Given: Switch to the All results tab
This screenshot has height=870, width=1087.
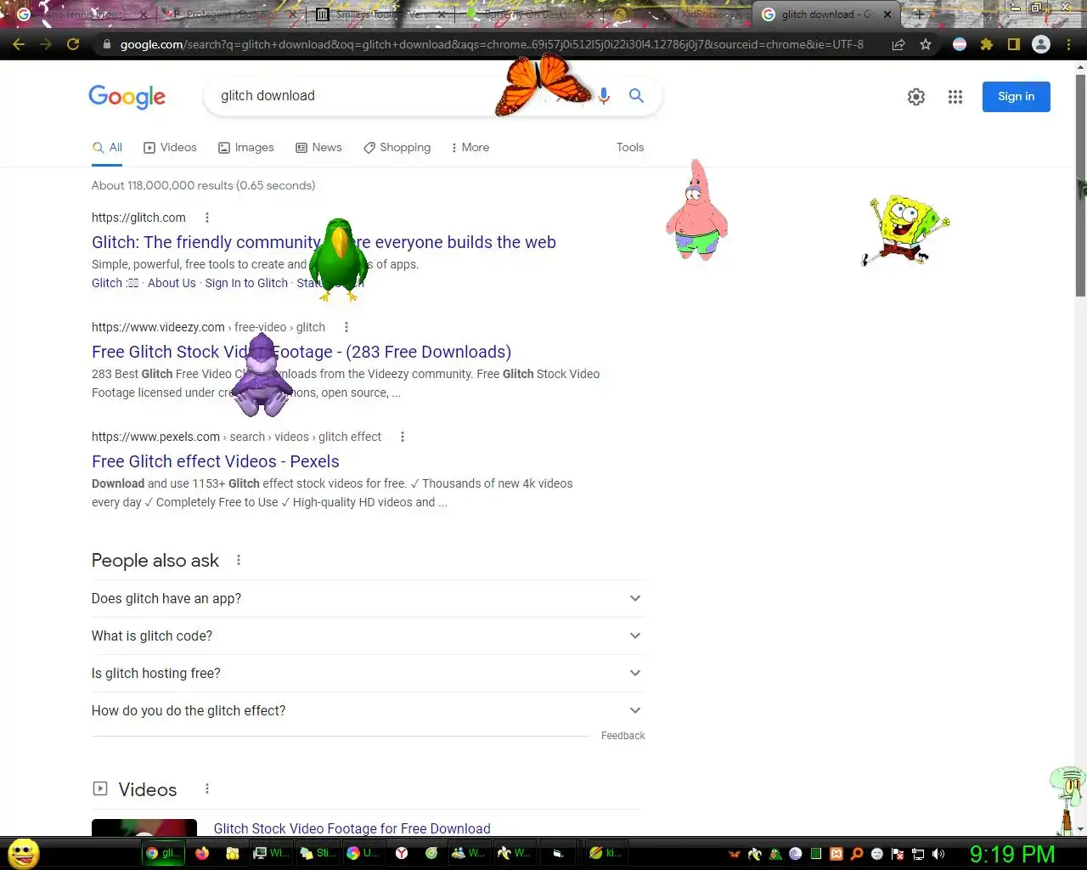Looking at the screenshot, I should pos(108,148).
